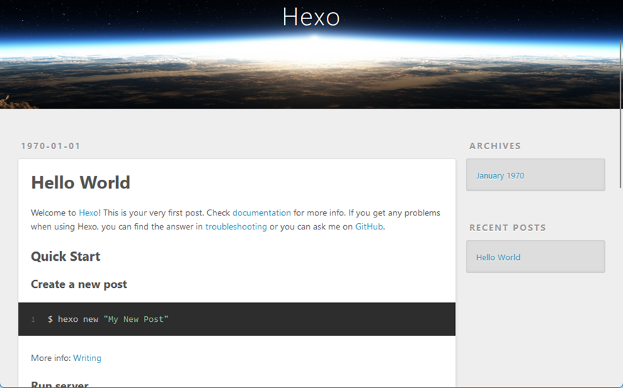Click the Recent Posts sidebar heading
Image resolution: width=623 pixels, height=388 pixels.
tap(508, 227)
